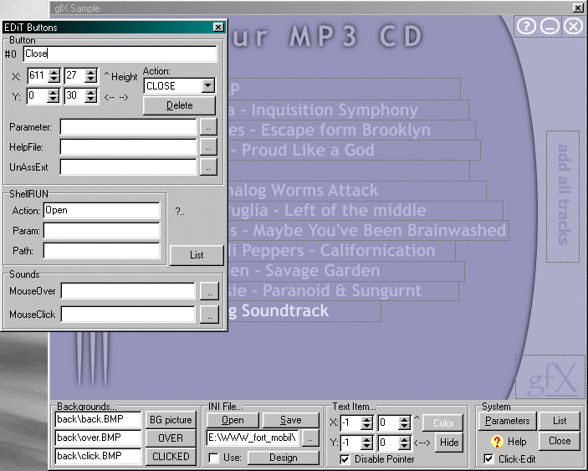Image resolution: width=588 pixels, height=471 pixels.
Task: Click the Delete button in EDiT Buttons
Action: pyautogui.click(x=179, y=105)
